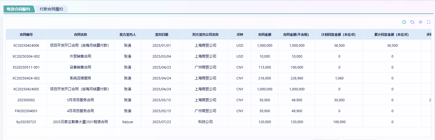The height and width of the screenshot is (140, 435).
Task: Click contract number XS20250511-001
Action: [x=26, y=67]
